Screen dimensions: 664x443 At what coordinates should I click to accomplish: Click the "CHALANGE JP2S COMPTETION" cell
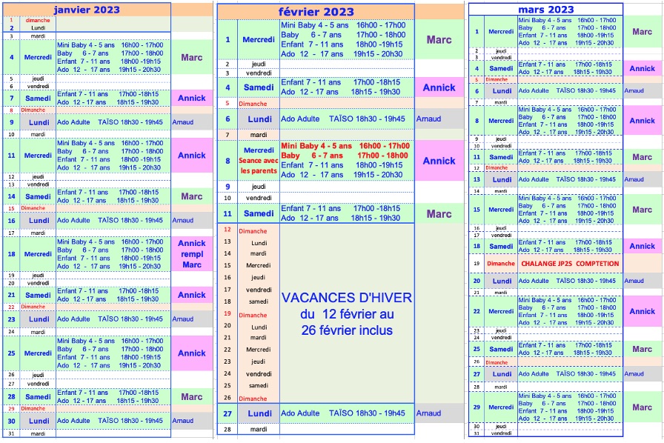[570, 264]
